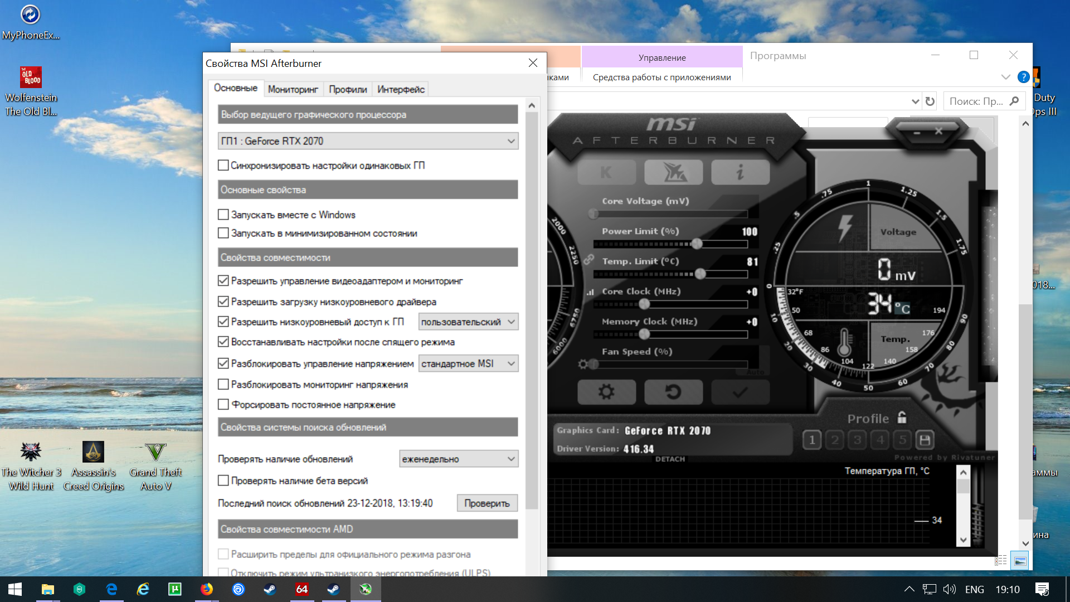Expand the "еженедельно" update frequency dropdown

[x=458, y=459]
